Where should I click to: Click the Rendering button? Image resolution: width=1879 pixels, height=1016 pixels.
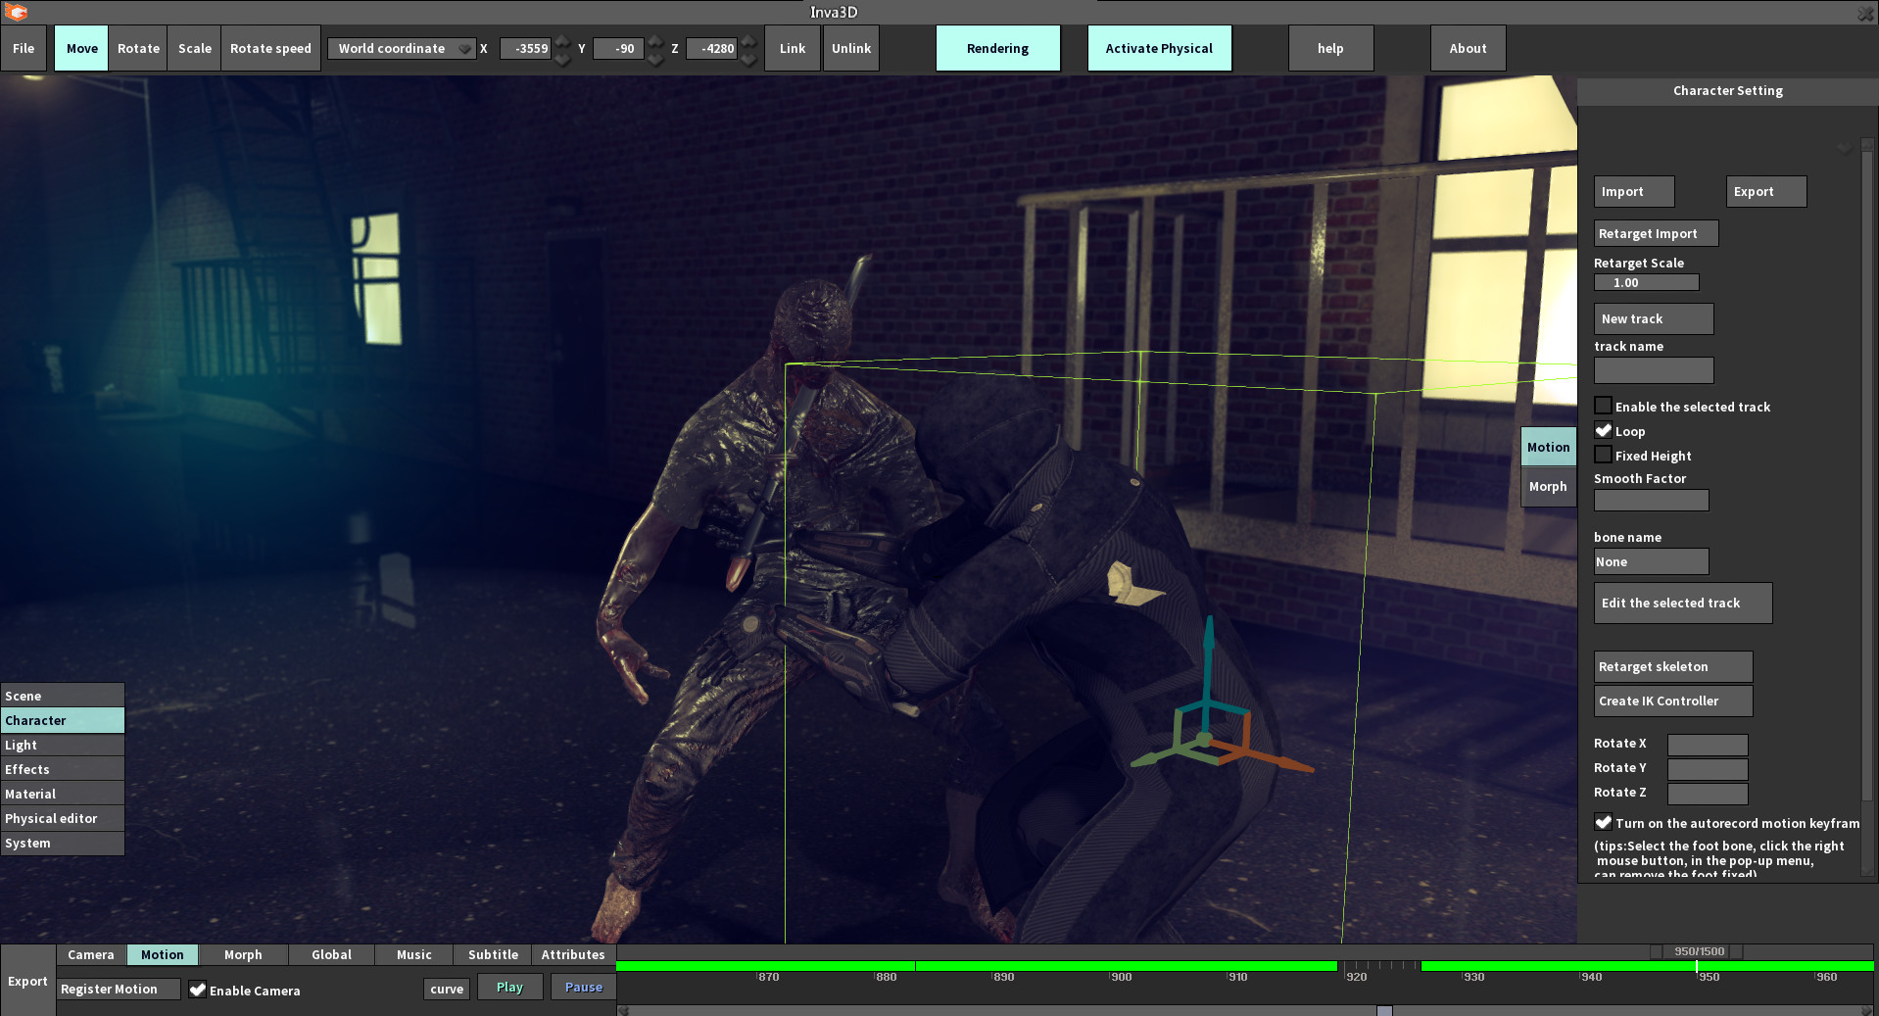997,47
